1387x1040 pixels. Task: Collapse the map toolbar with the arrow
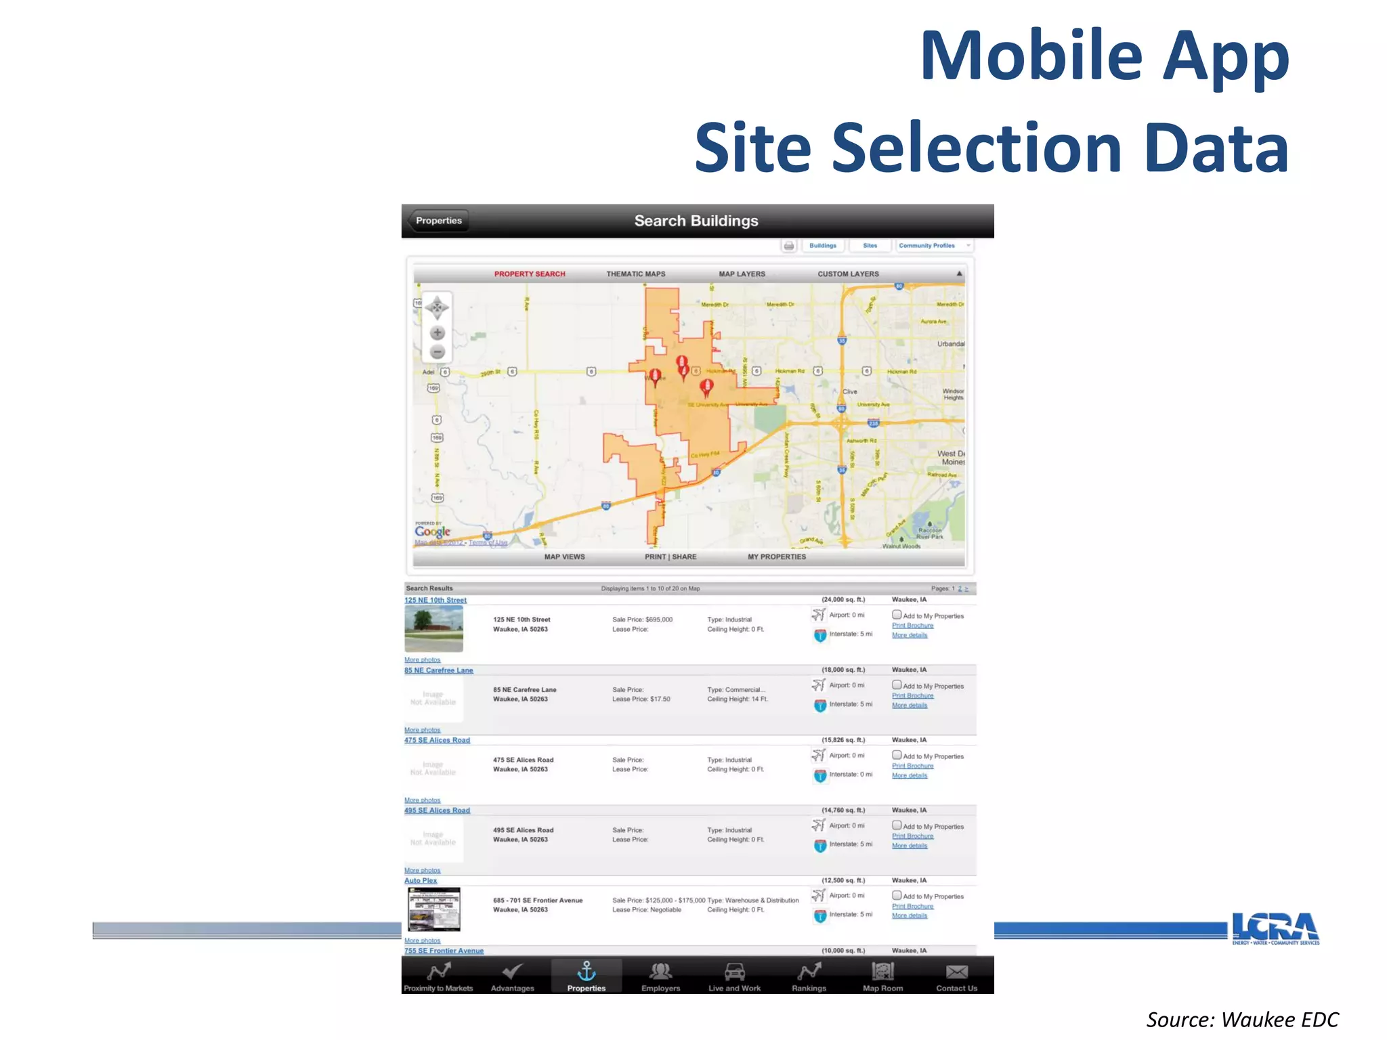(959, 274)
